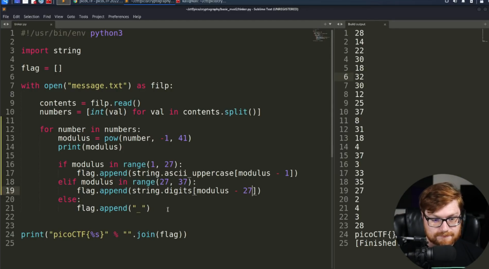Open the volume control in the system tray
This screenshot has width=489, height=269.
[x=455, y=1]
